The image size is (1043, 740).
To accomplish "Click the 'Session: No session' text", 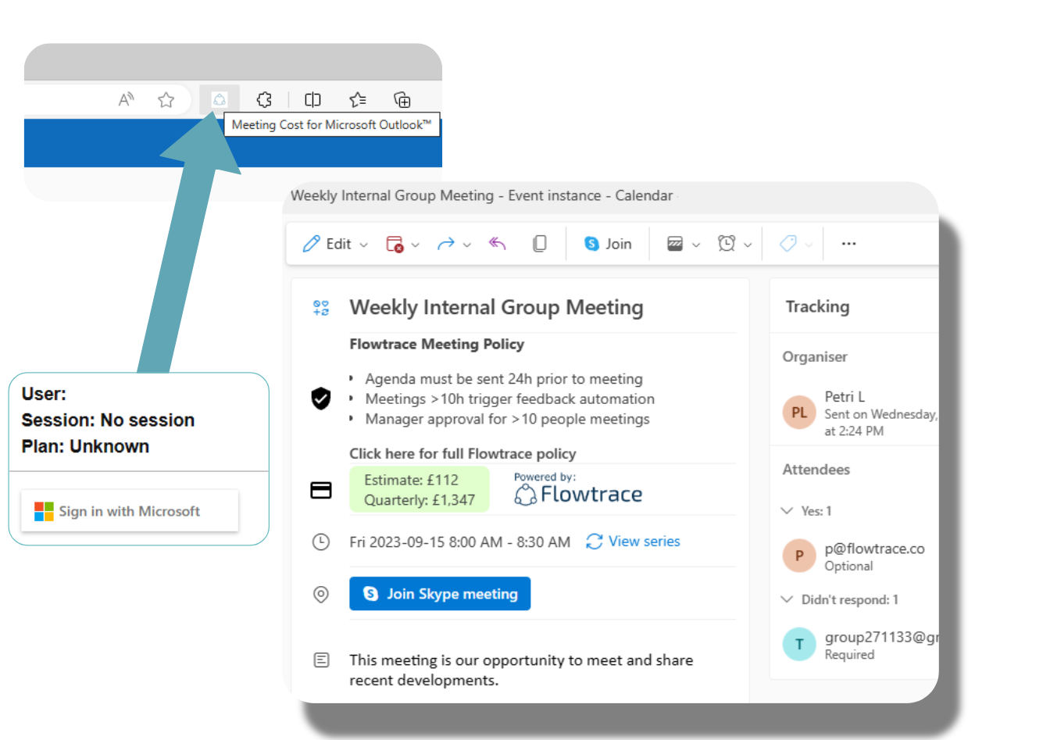I will (108, 420).
